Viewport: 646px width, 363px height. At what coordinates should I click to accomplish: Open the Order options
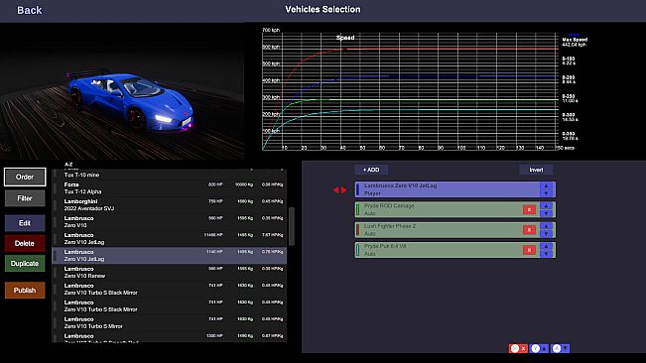pyautogui.click(x=25, y=177)
